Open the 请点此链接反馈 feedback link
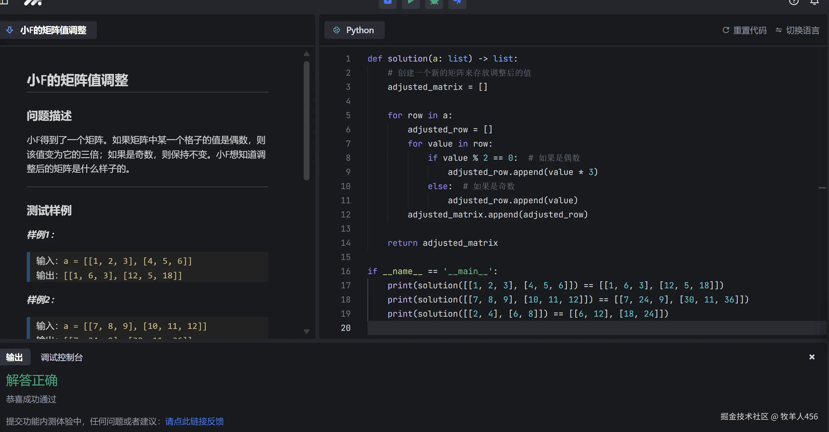The width and height of the screenshot is (829, 432). coord(194,421)
